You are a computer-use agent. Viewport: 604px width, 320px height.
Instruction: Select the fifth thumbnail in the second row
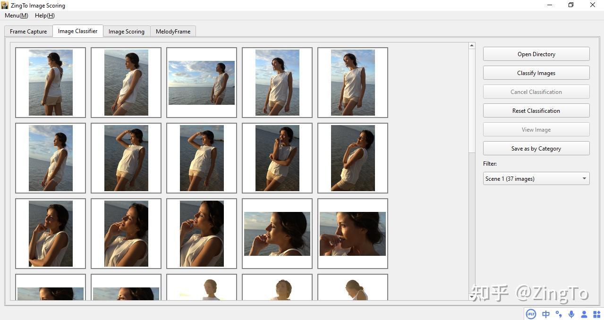(x=353, y=158)
